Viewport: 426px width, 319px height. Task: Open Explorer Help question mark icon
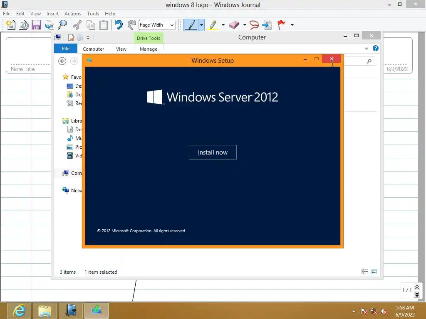pyautogui.click(x=376, y=48)
